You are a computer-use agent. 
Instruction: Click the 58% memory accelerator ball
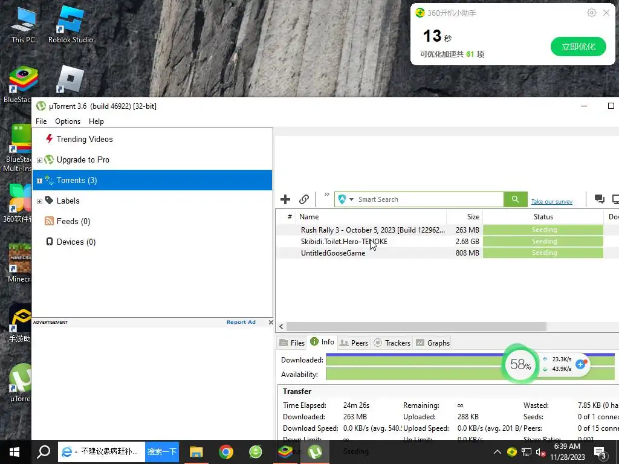coord(520,364)
